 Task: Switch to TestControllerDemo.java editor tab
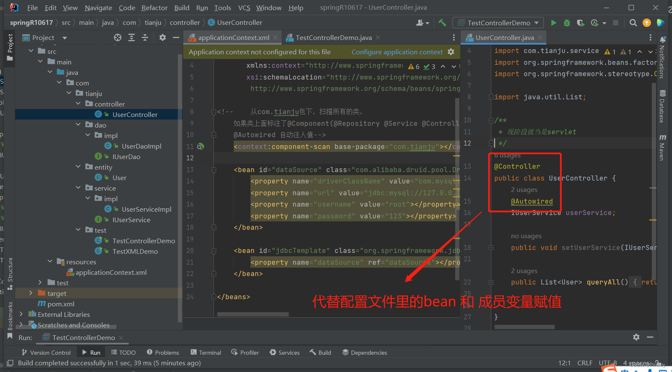(x=334, y=37)
